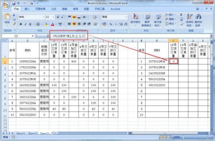Decrease the font size (small A)
The width and height of the screenshot is (215, 141).
tap(62, 17)
